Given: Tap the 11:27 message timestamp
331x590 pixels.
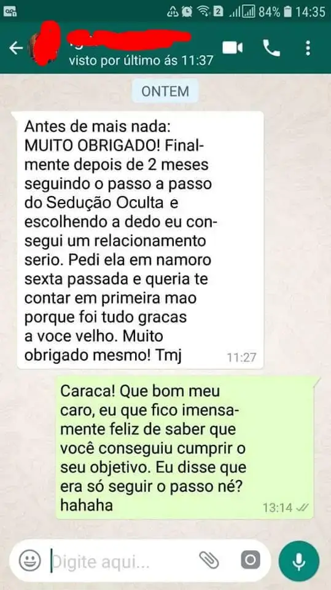Looking at the screenshot, I should [241, 357].
